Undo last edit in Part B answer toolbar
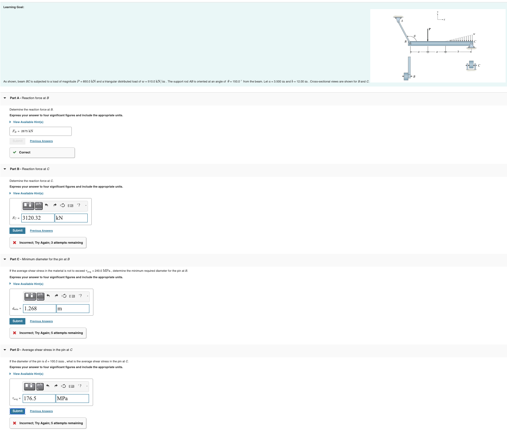 click(46, 205)
